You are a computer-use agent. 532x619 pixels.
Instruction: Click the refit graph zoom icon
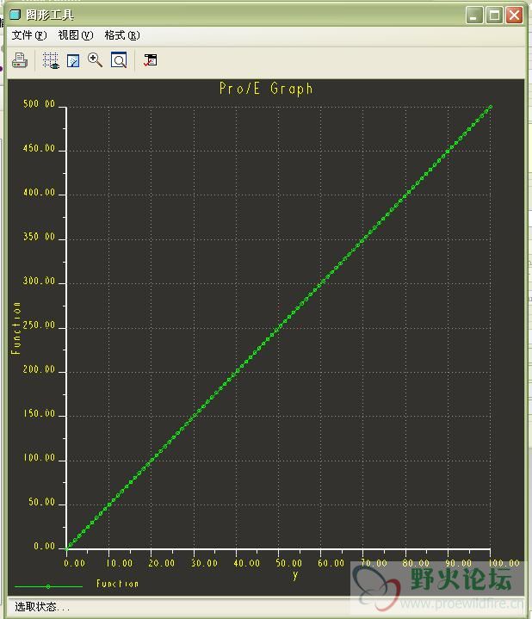(119, 60)
